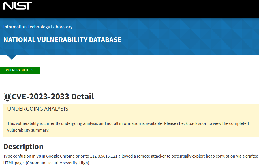Open the VULNERABILITIES green menu tab
This screenshot has width=259, height=166.
20,70
